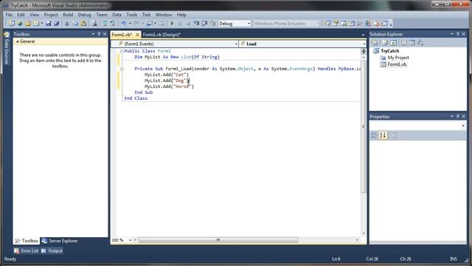Click the 'End Class' code line
The height and width of the screenshot is (266, 472).
pyautogui.click(x=136, y=98)
